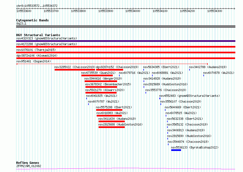The width and height of the screenshot is (243, 172).
Task: Click the red bar under nsv2815688
Action: (112, 127)
